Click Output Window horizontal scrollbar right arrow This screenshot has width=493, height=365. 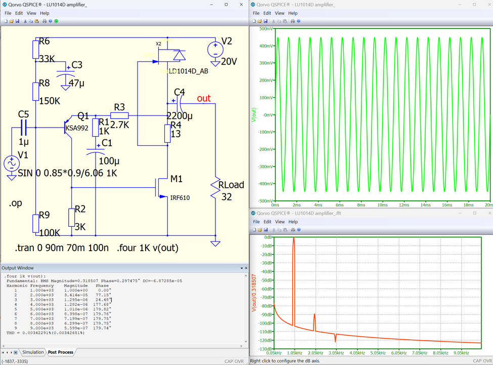(x=241, y=346)
